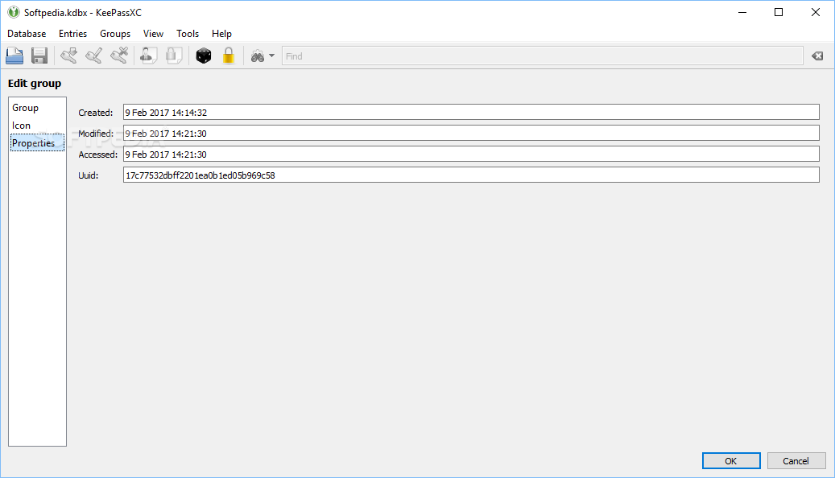This screenshot has height=478, width=835.
Task: Click the Accessed date field
Action: click(471, 155)
